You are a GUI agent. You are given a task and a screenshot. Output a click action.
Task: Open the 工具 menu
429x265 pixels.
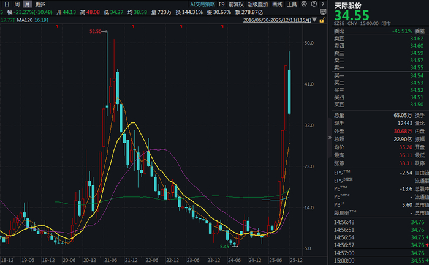point(292,4)
